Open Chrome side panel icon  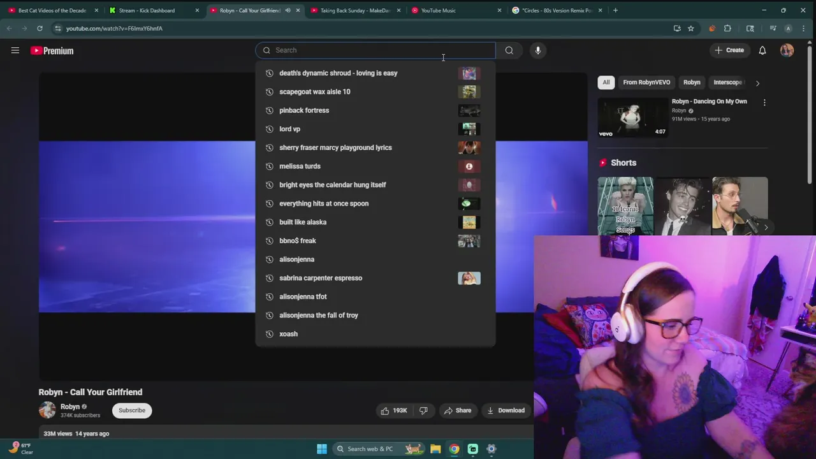(x=750, y=28)
